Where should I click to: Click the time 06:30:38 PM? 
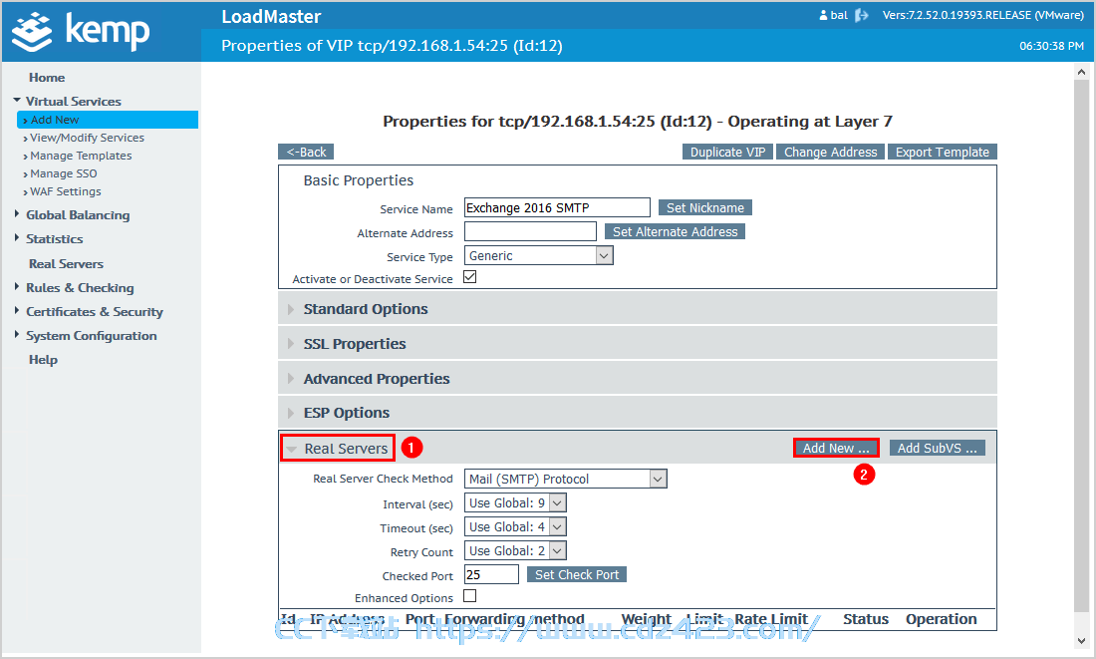pos(1051,46)
